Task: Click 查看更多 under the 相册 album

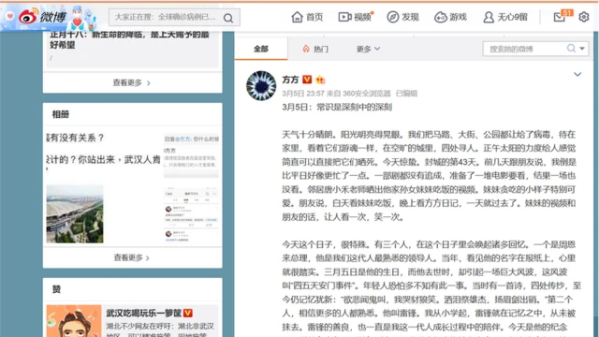Action: 132,257
